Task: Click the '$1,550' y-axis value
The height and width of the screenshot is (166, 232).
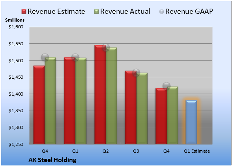Action: (16, 44)
